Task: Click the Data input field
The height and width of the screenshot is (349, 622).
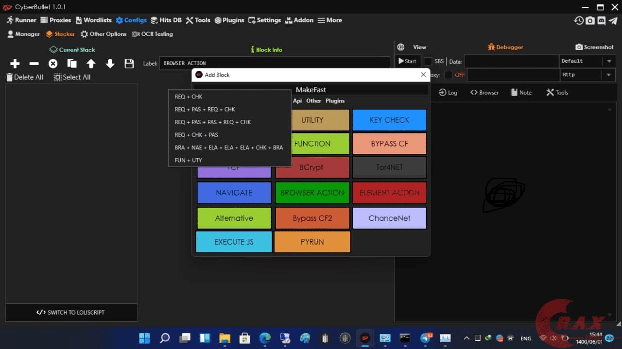Action: pyautogui.click(x=511, y=61)
